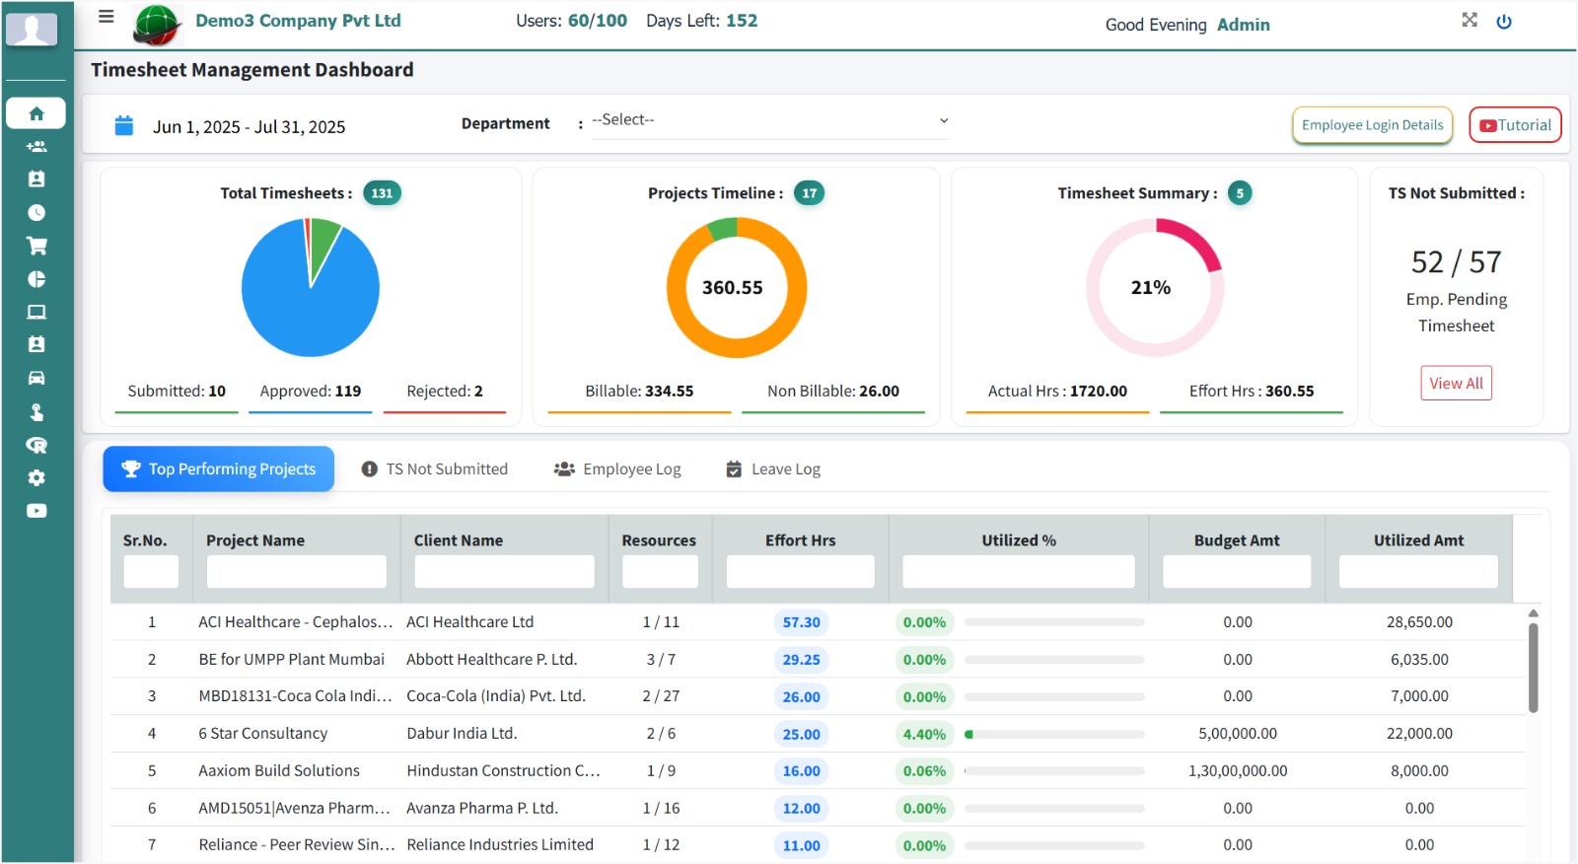Image resolution: width=1578 pixels, height=864 pixels.
Task: Click the 131 total timesheets badge
Action: point(382,193)
